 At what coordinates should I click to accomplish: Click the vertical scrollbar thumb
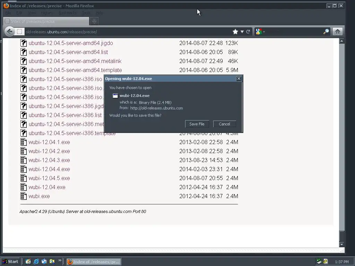(341, 236)
